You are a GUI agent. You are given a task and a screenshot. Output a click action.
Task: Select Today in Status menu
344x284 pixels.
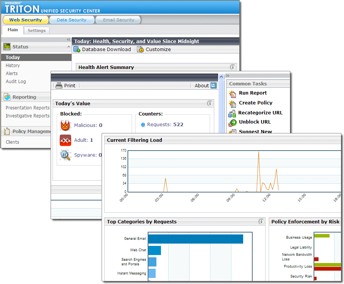coord(37,57)
